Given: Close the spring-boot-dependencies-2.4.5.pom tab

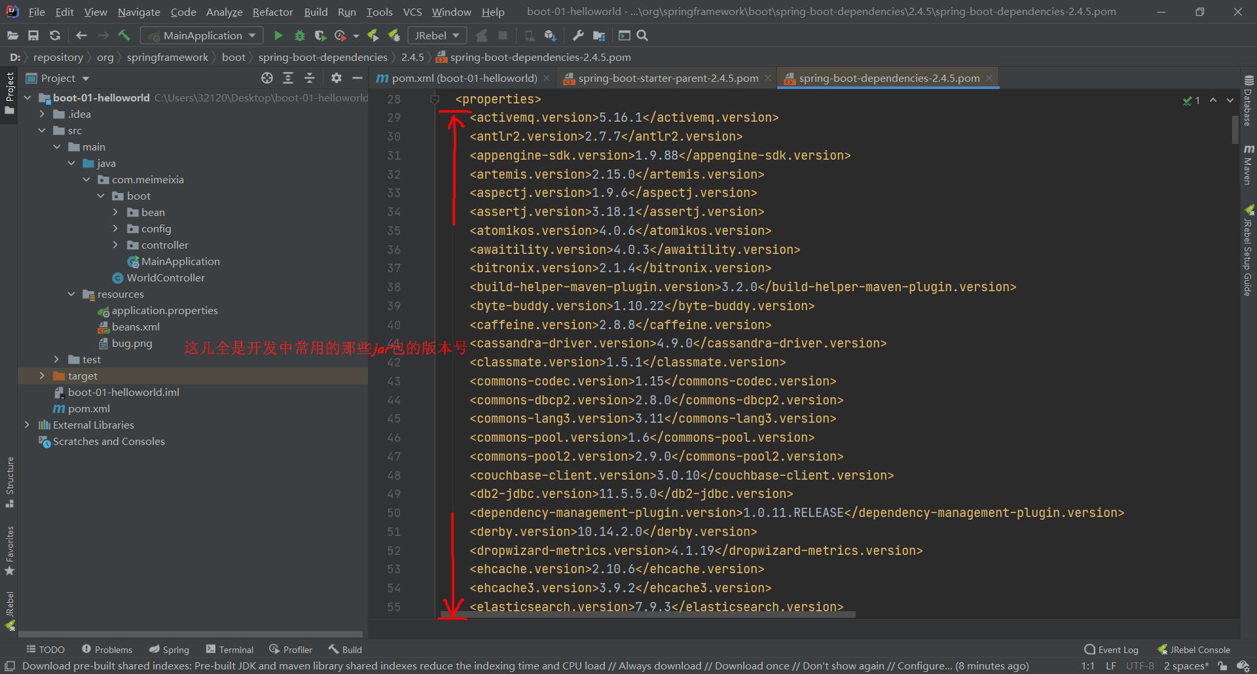Looking at the screenshot, I should tap(989, 78).
